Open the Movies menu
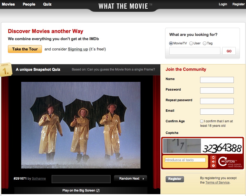246x196 pixels. coord(8,4)
